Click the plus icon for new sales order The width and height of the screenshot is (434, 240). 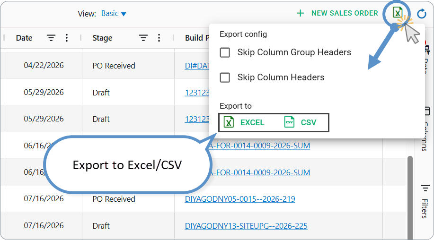point(301,13)
